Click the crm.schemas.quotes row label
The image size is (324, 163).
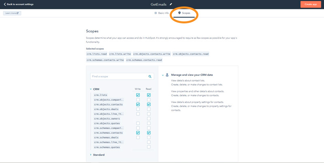coord(107,147)
